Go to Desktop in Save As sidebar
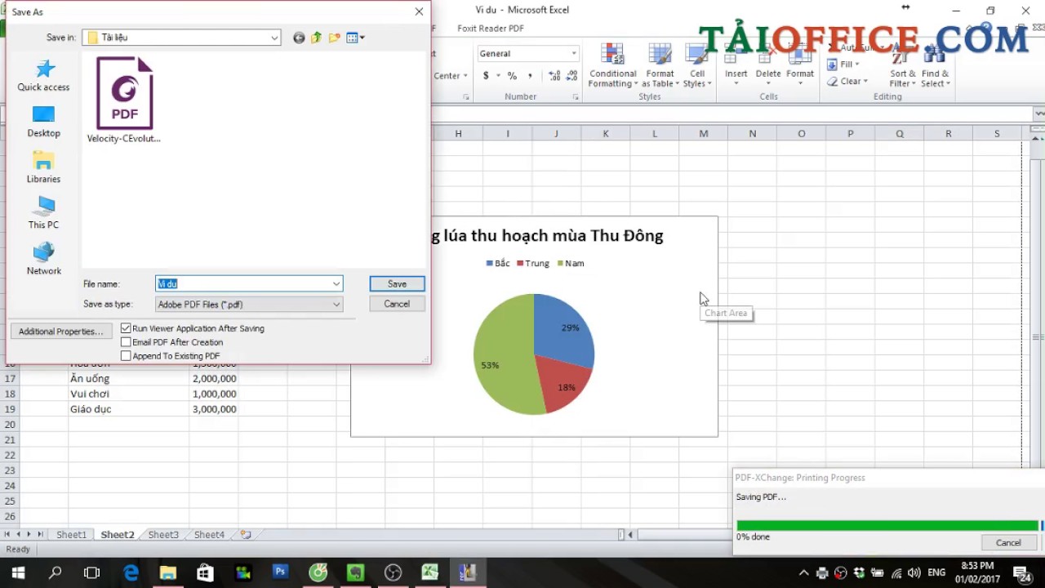Image resolution: width=1045 pixels, height=588 pixels. [x=43, y=122]
